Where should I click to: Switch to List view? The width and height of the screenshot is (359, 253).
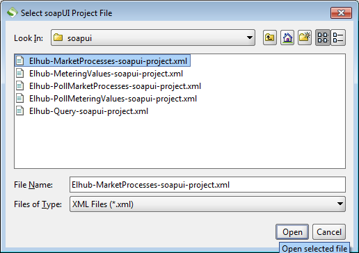pyautogui.click(x=323, y=38)
